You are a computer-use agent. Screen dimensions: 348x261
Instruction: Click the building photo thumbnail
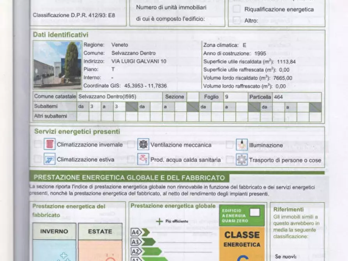click(57, 65)
